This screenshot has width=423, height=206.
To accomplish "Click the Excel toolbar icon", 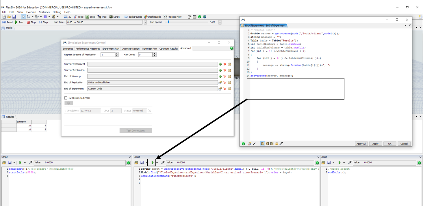I will (x=90, y=17).
